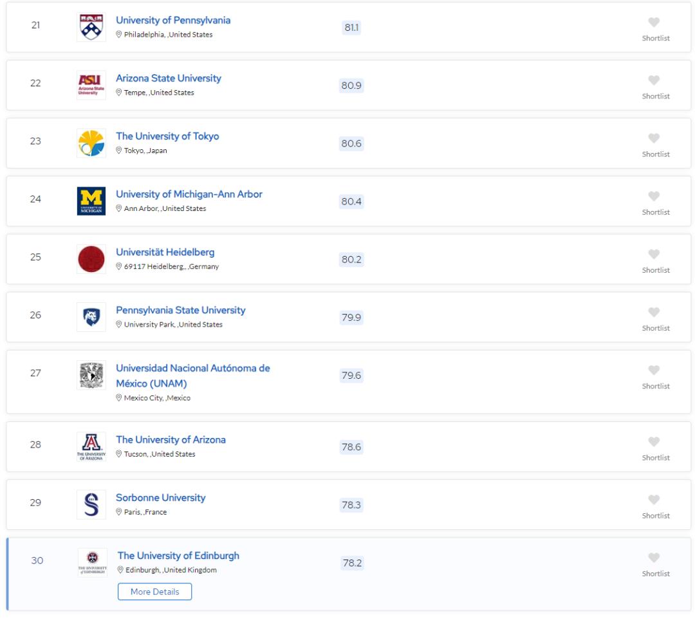
Task: Visit the Pennsylvania State University link
Action: (x=180, y=310)
